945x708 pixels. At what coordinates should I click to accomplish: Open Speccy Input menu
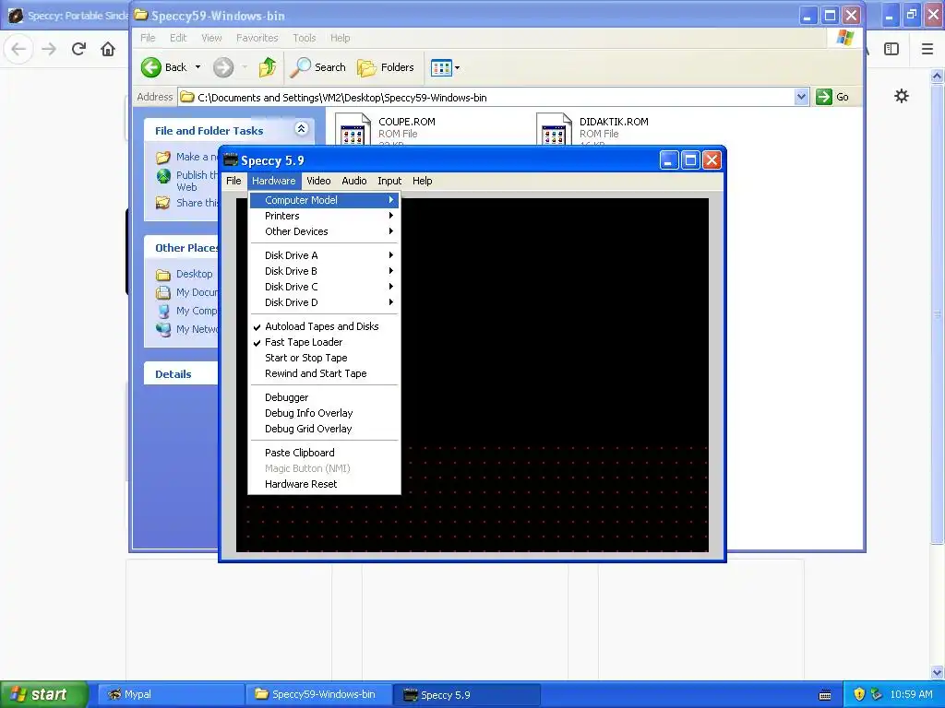pyautogui.click(x=389, y=181)
